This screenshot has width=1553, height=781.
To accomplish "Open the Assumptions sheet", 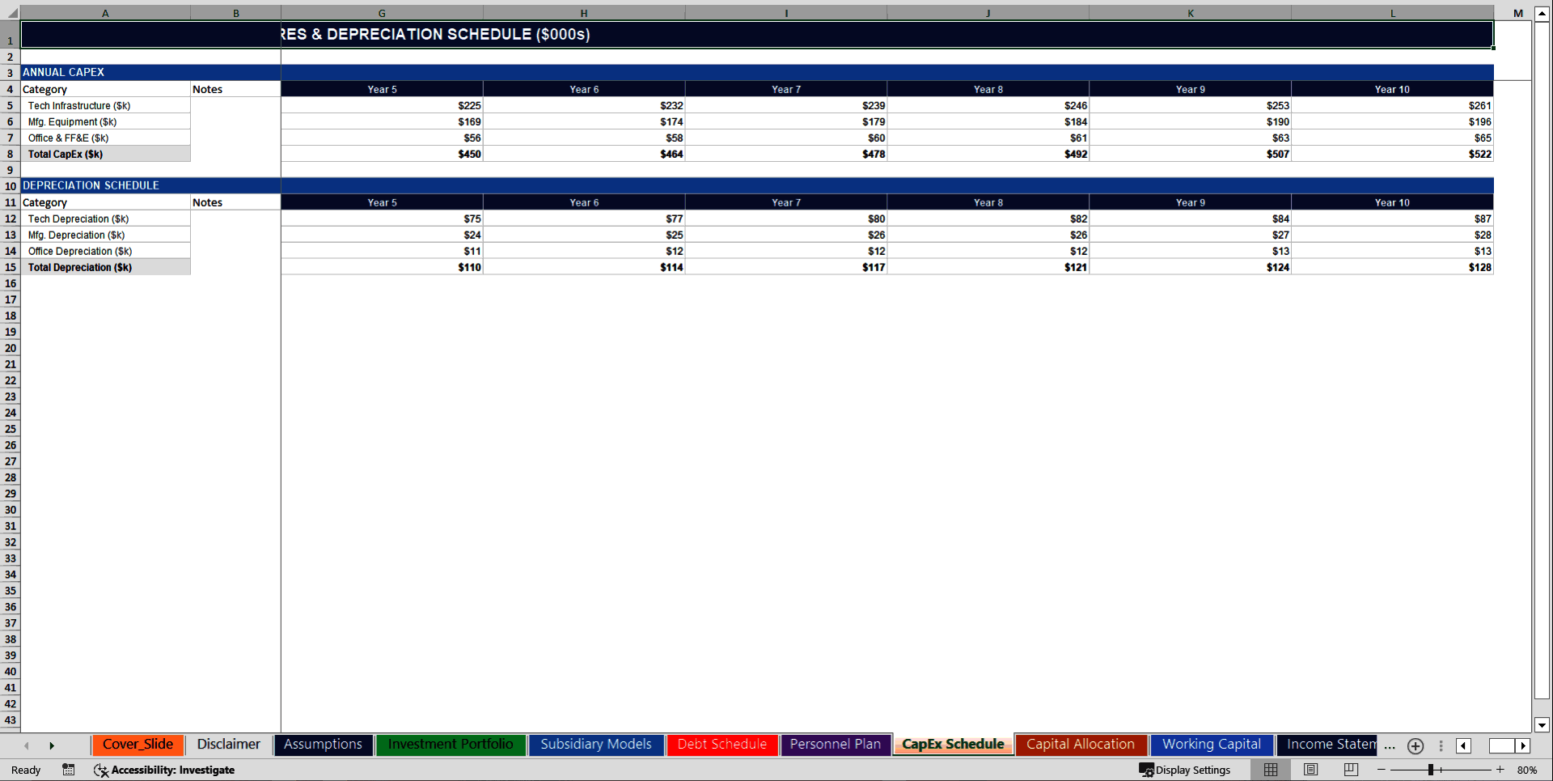I will 323,745.
